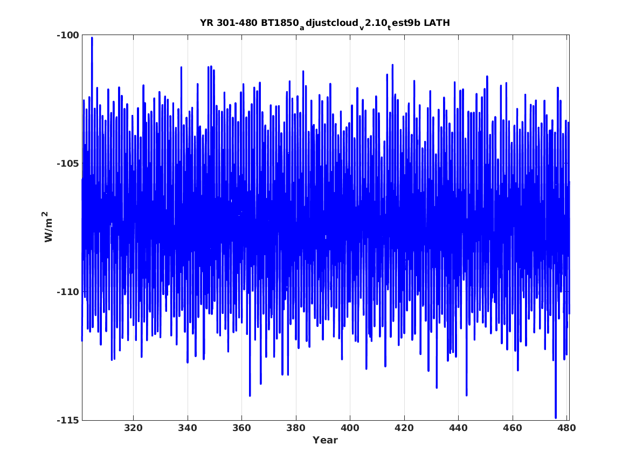The width and height of the screenshot is (629, 472).
Task: Click the x-axis tick label 400
Action: (350, 428)
